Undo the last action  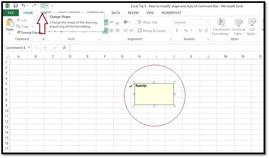click(x=23, y=6)
